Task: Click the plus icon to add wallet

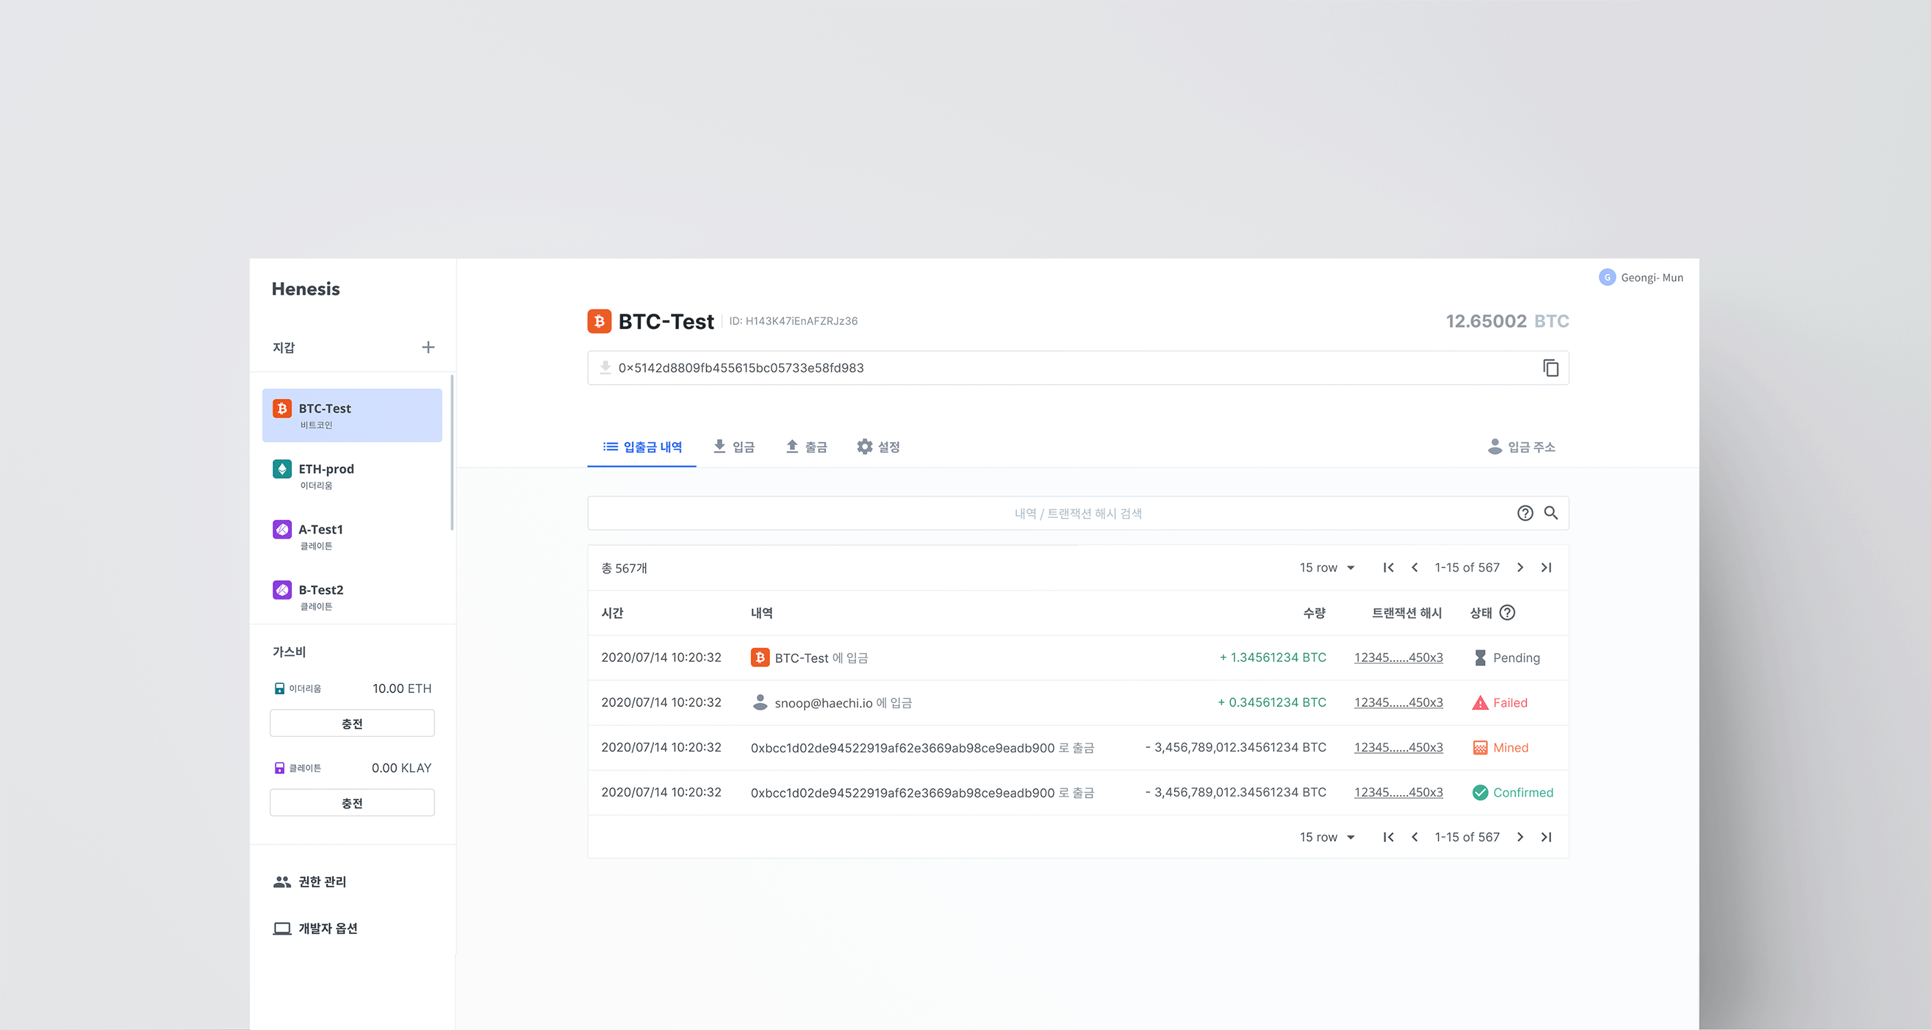Action: (428, 347)
